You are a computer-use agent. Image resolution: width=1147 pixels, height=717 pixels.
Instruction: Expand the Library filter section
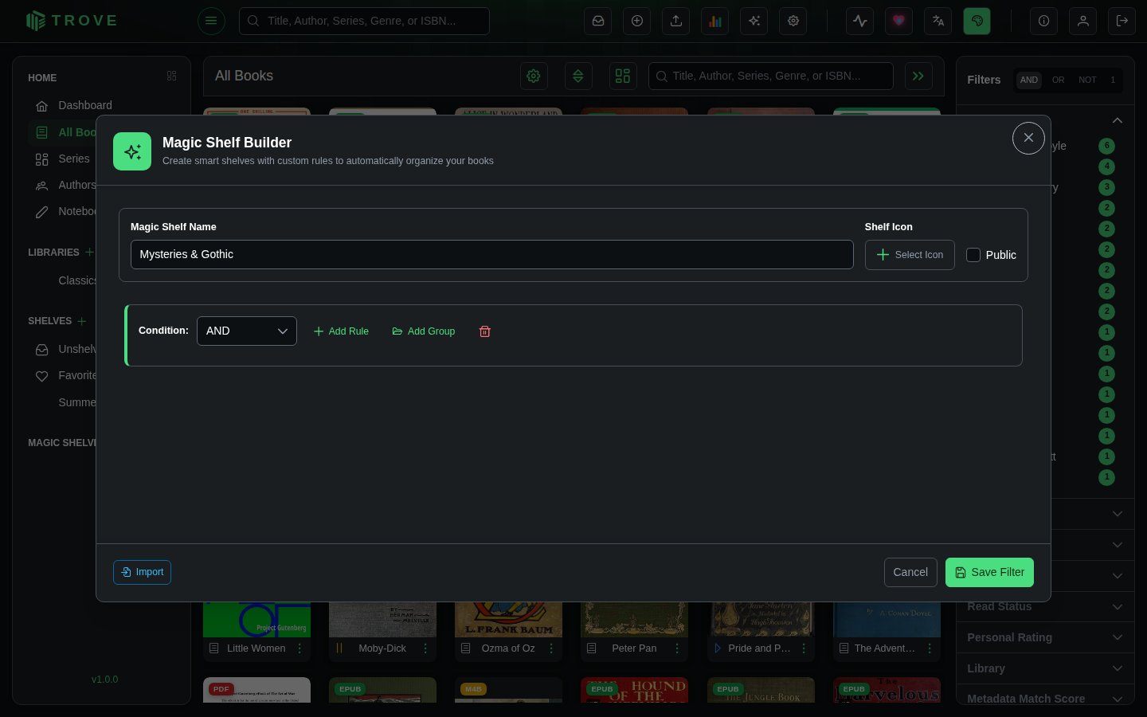[x=1045, y=668]
